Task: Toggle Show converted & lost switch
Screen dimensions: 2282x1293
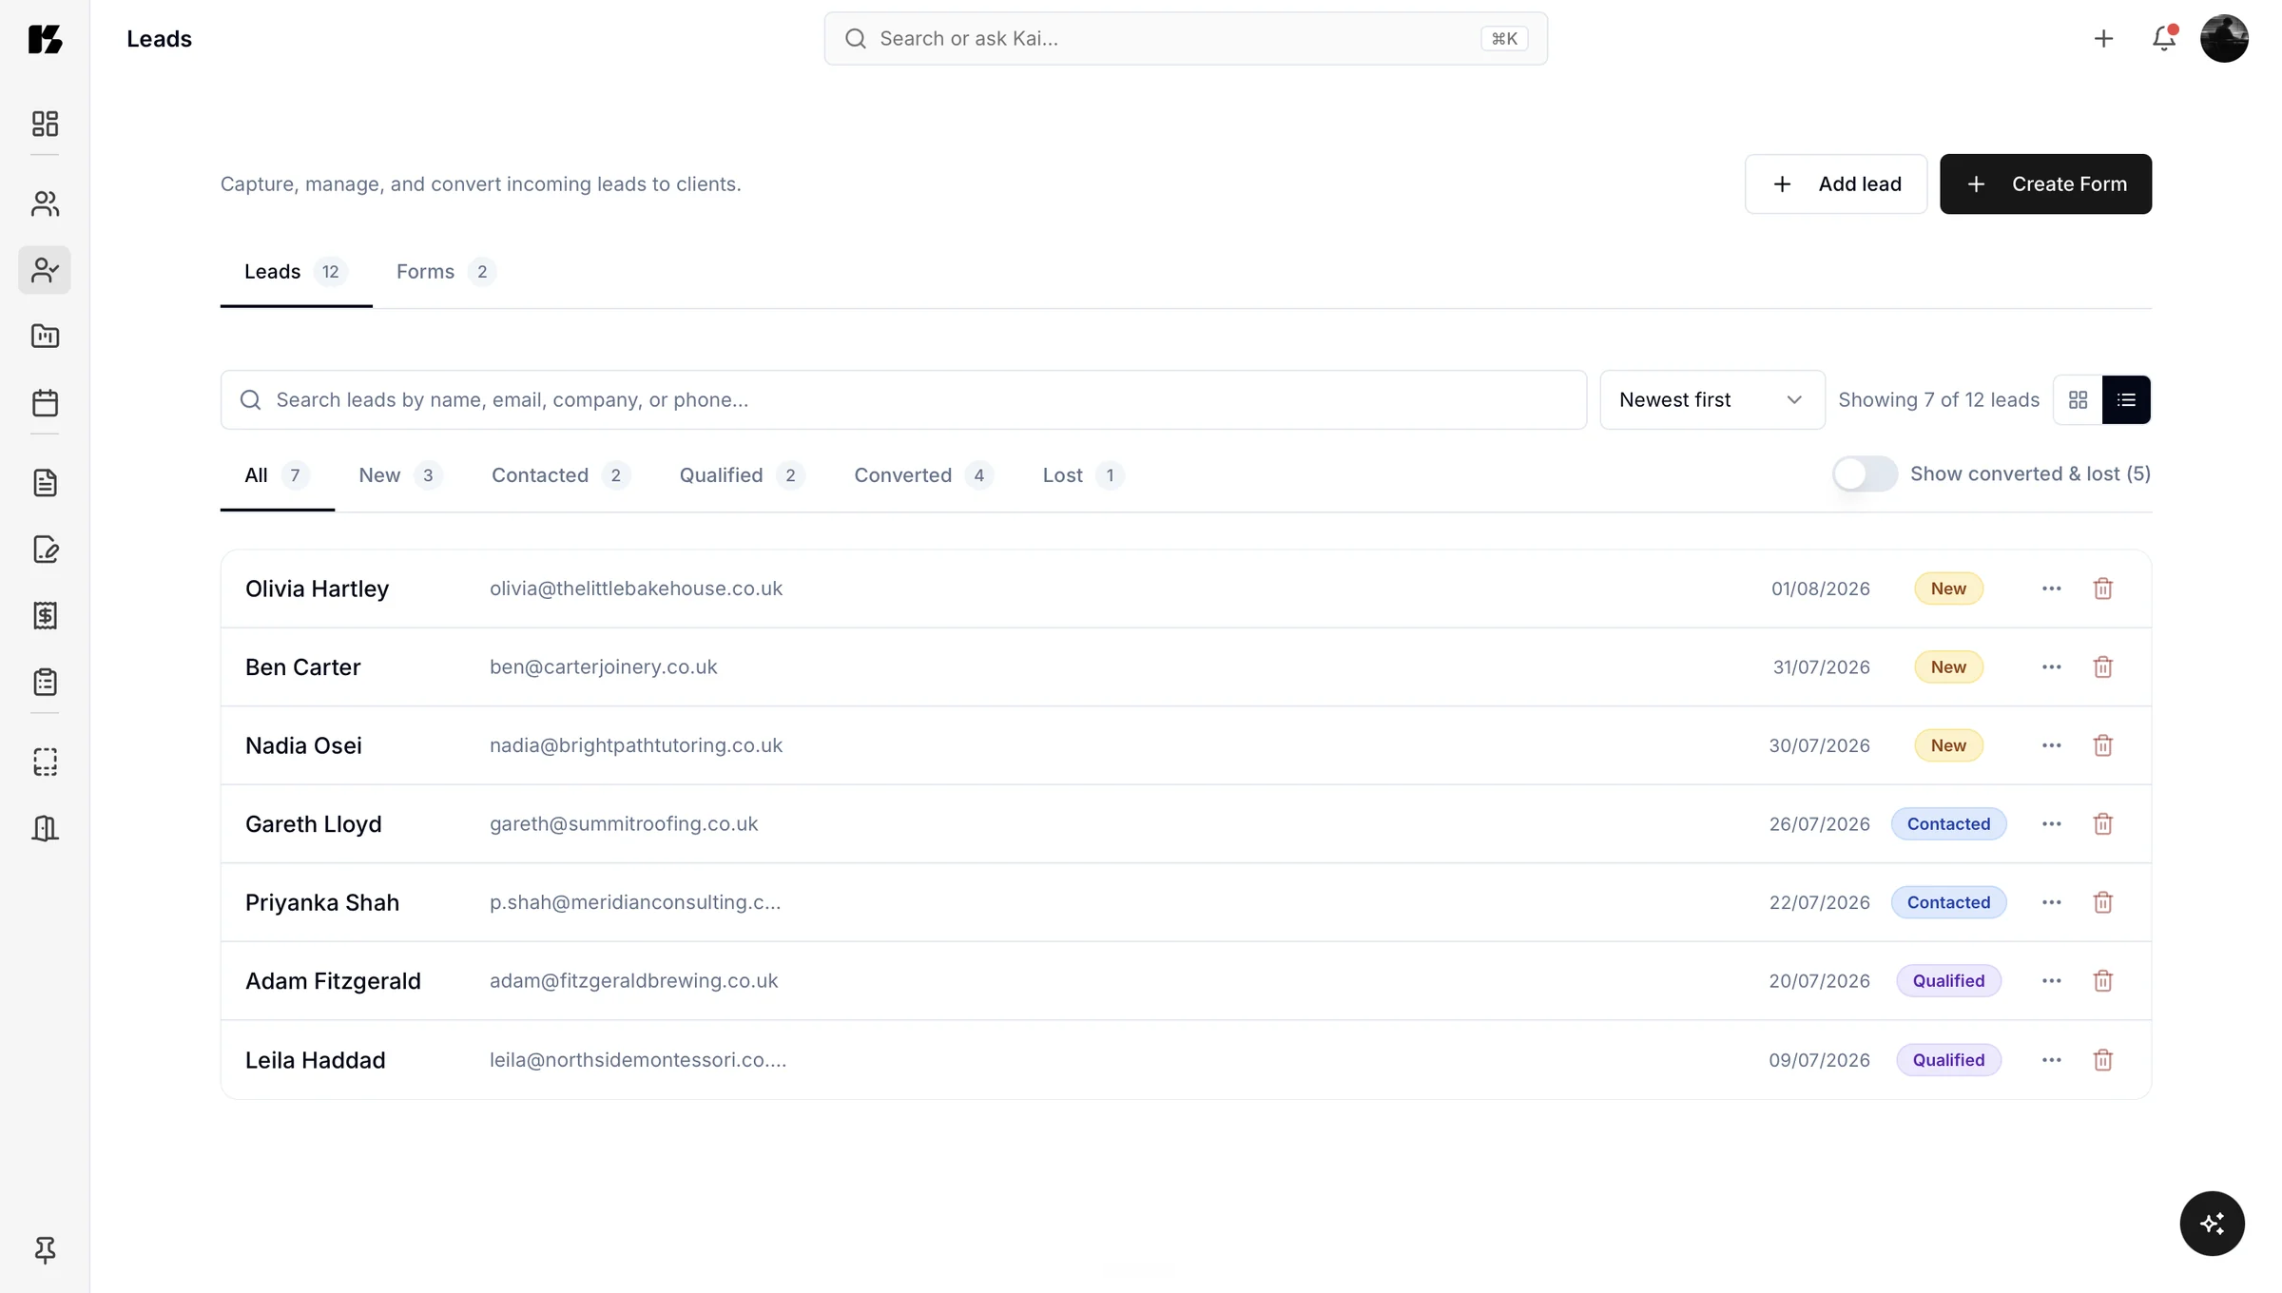Action: coord(1865,473)
